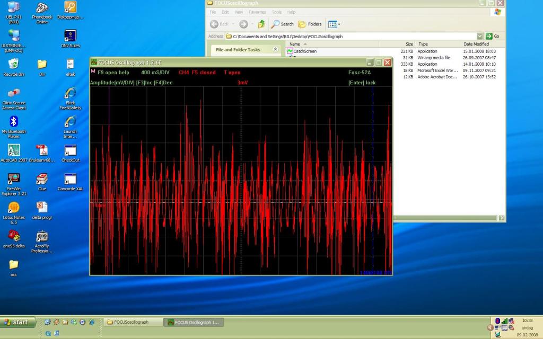Click the Bluetooth icon in the system tray
543x339 pixels.
tap(497, 320)
